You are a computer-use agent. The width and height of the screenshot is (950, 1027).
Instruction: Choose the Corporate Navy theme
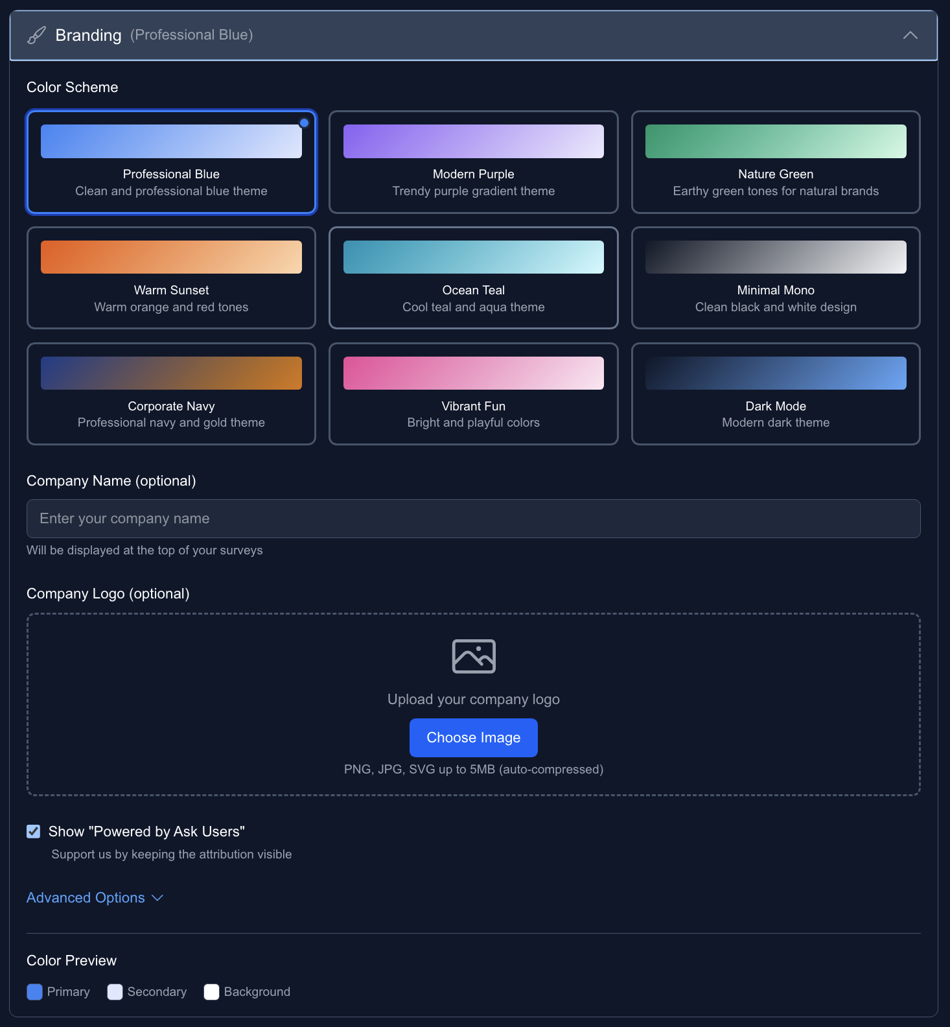171,394
